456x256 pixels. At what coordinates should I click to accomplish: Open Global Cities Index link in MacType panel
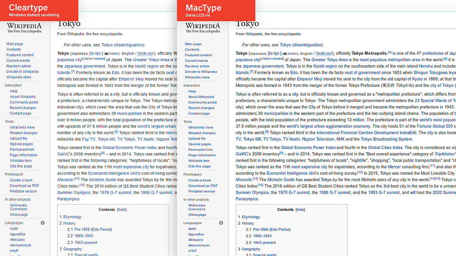click(x=385, y=147)
